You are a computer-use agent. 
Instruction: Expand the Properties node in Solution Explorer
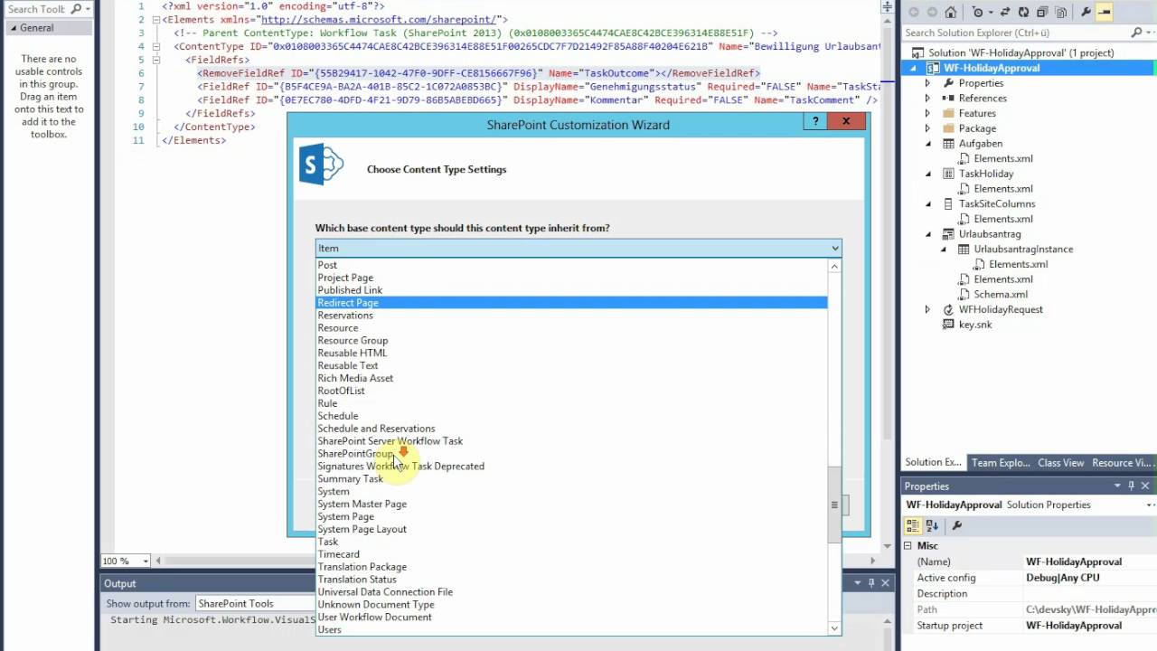[x=927, y=83]
